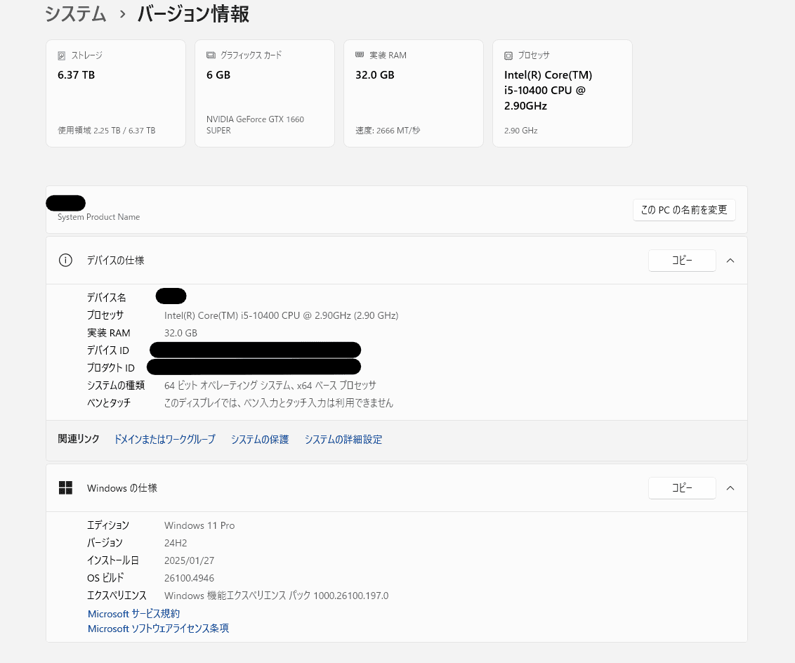Open the ストレージ 6.37 TB card

coord(116,93)
